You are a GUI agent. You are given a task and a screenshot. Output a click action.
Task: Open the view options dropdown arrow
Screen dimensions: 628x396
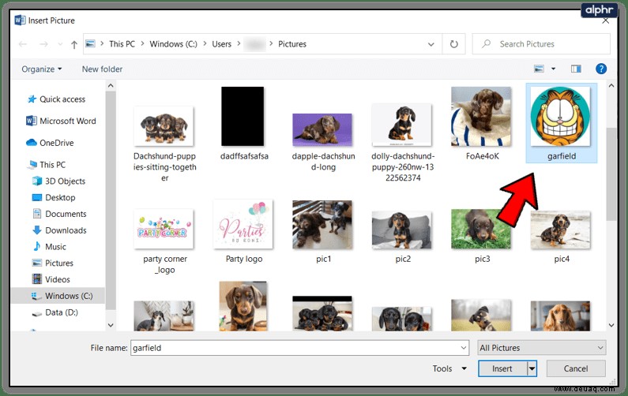tap(554, 69)
